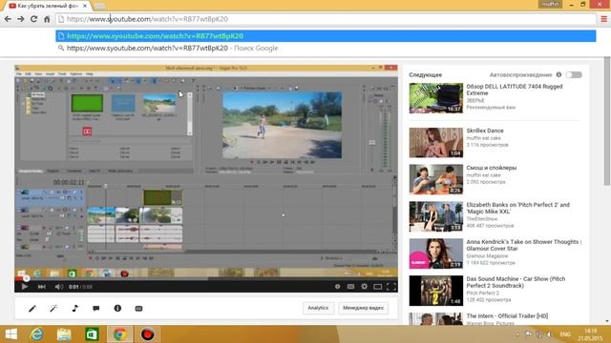Open 'Обзор DELL LATITUDE 7404 Rugged Extreme' title
The image size is (611, 343).
point(515,90)
